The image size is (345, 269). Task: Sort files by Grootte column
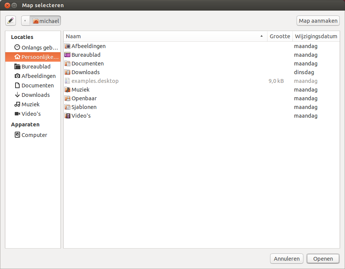tap(280, 36)
